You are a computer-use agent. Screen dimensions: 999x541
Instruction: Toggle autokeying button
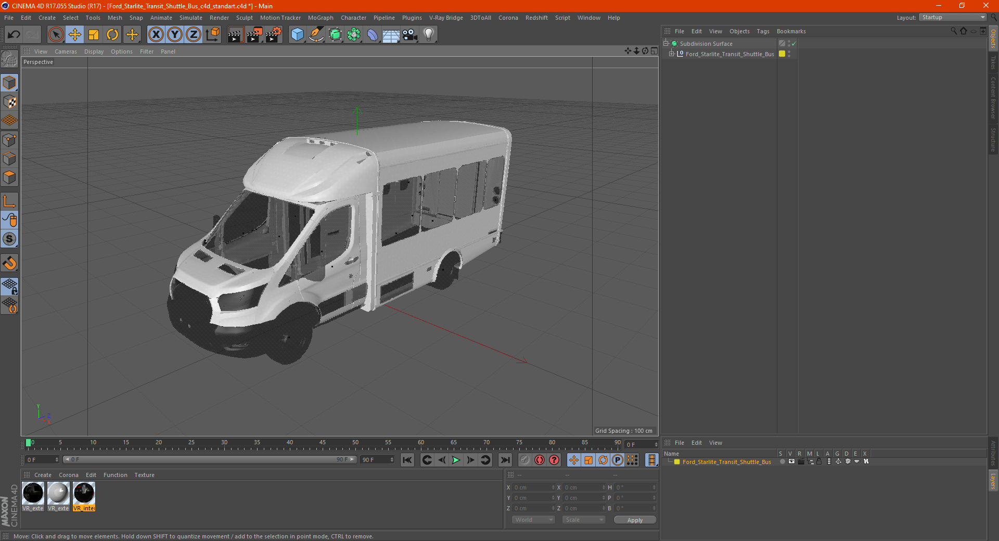coord(540,460)
